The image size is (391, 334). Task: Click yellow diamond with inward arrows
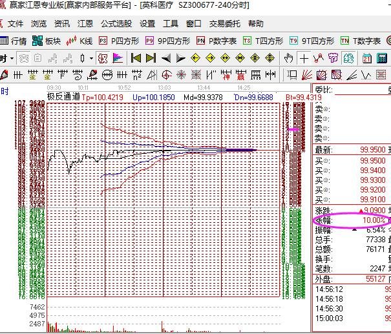pyautogui.click(x=240, y=58)
